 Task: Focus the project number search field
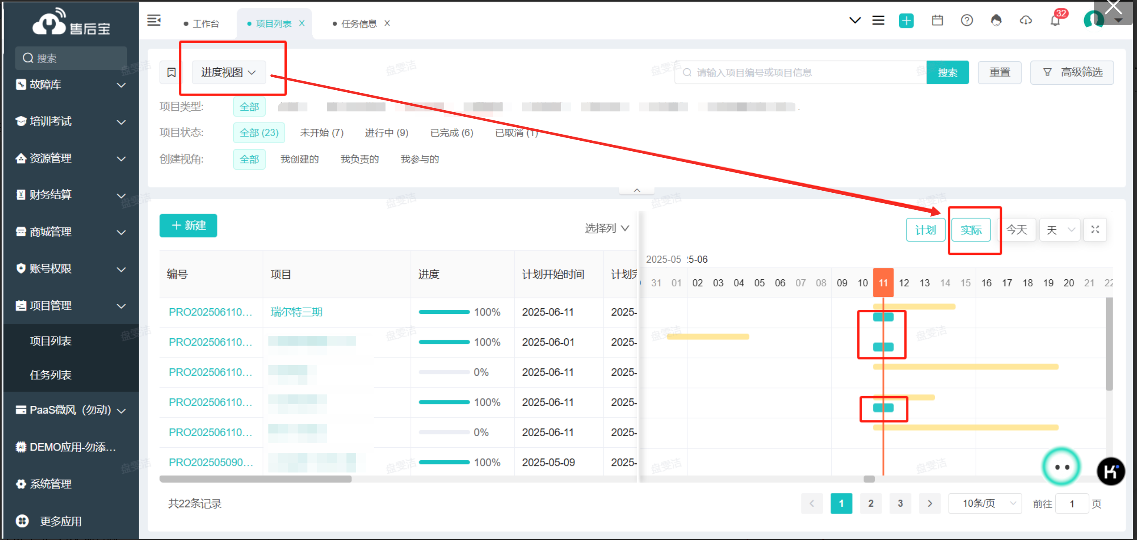pyautogui.click(x=800, y=72)
